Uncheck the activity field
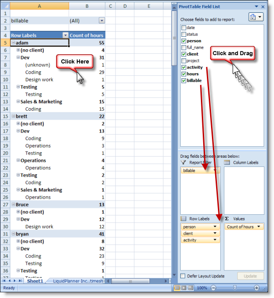 point(183,67)
